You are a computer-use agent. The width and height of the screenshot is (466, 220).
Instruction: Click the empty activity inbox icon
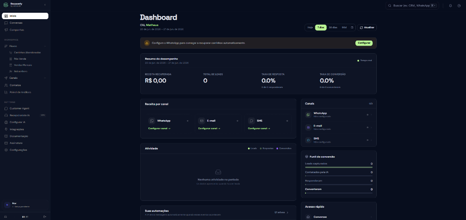(218, 172)
